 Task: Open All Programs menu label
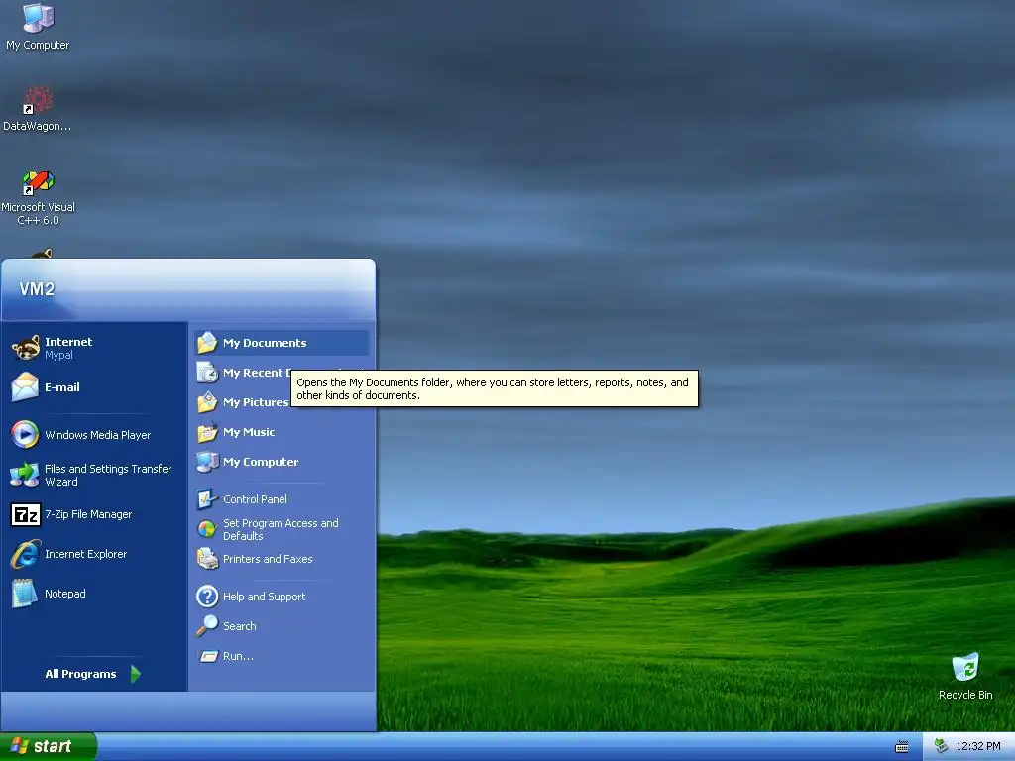(80, 674)
